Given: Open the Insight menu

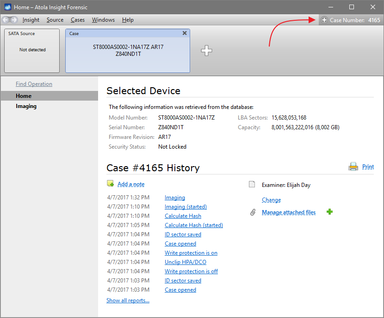Looking at the screenshot, I should pos(31,20).
